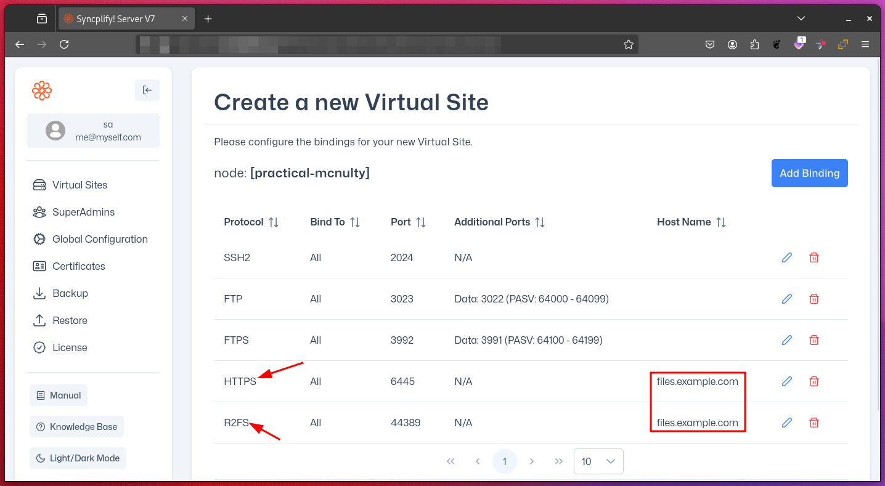Open the Virtual Sites section
Image resolution: width=885 pixels, height=486 pixels.
pyautogui.click(x=79, y=185)
